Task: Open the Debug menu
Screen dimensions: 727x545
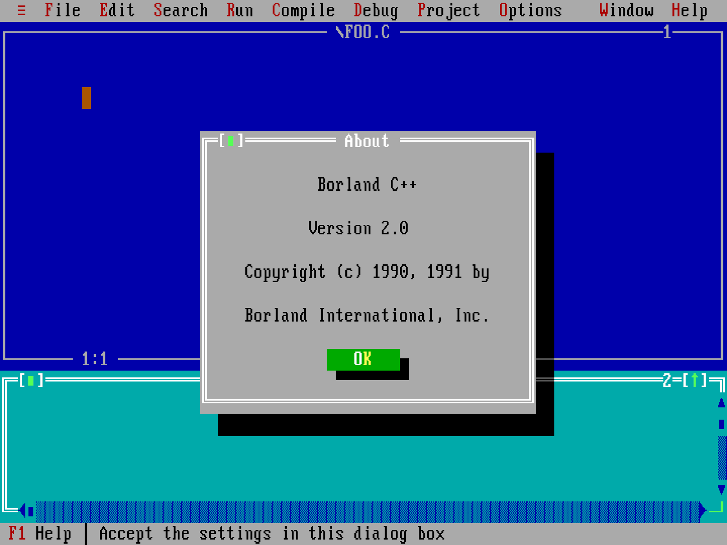Action: click(x=375, y=10)
